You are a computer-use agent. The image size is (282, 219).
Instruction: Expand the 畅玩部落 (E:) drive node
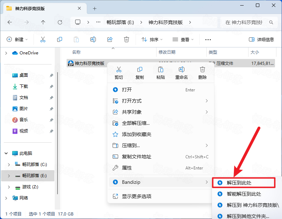(x=9, y=176)
